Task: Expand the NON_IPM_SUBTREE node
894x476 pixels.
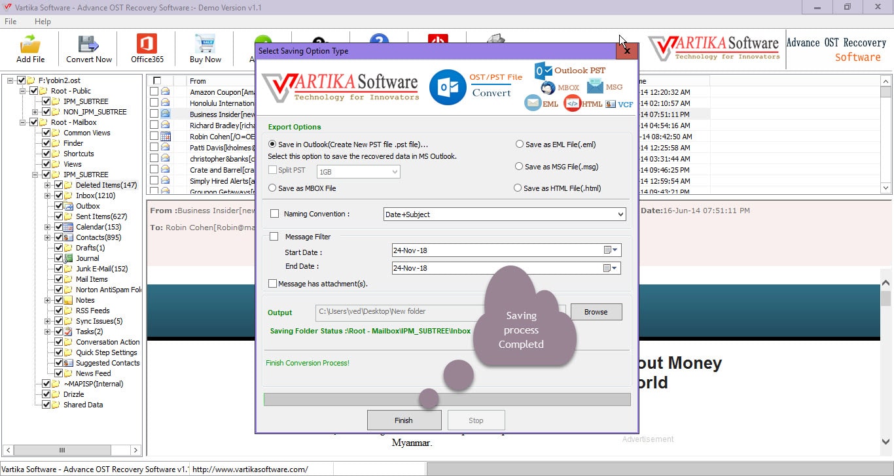Action: [35, 112]
